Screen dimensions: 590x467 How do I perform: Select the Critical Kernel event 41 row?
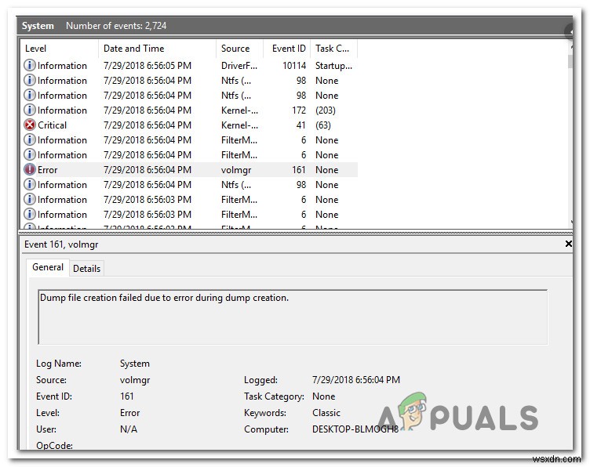[x=188, y=125]
